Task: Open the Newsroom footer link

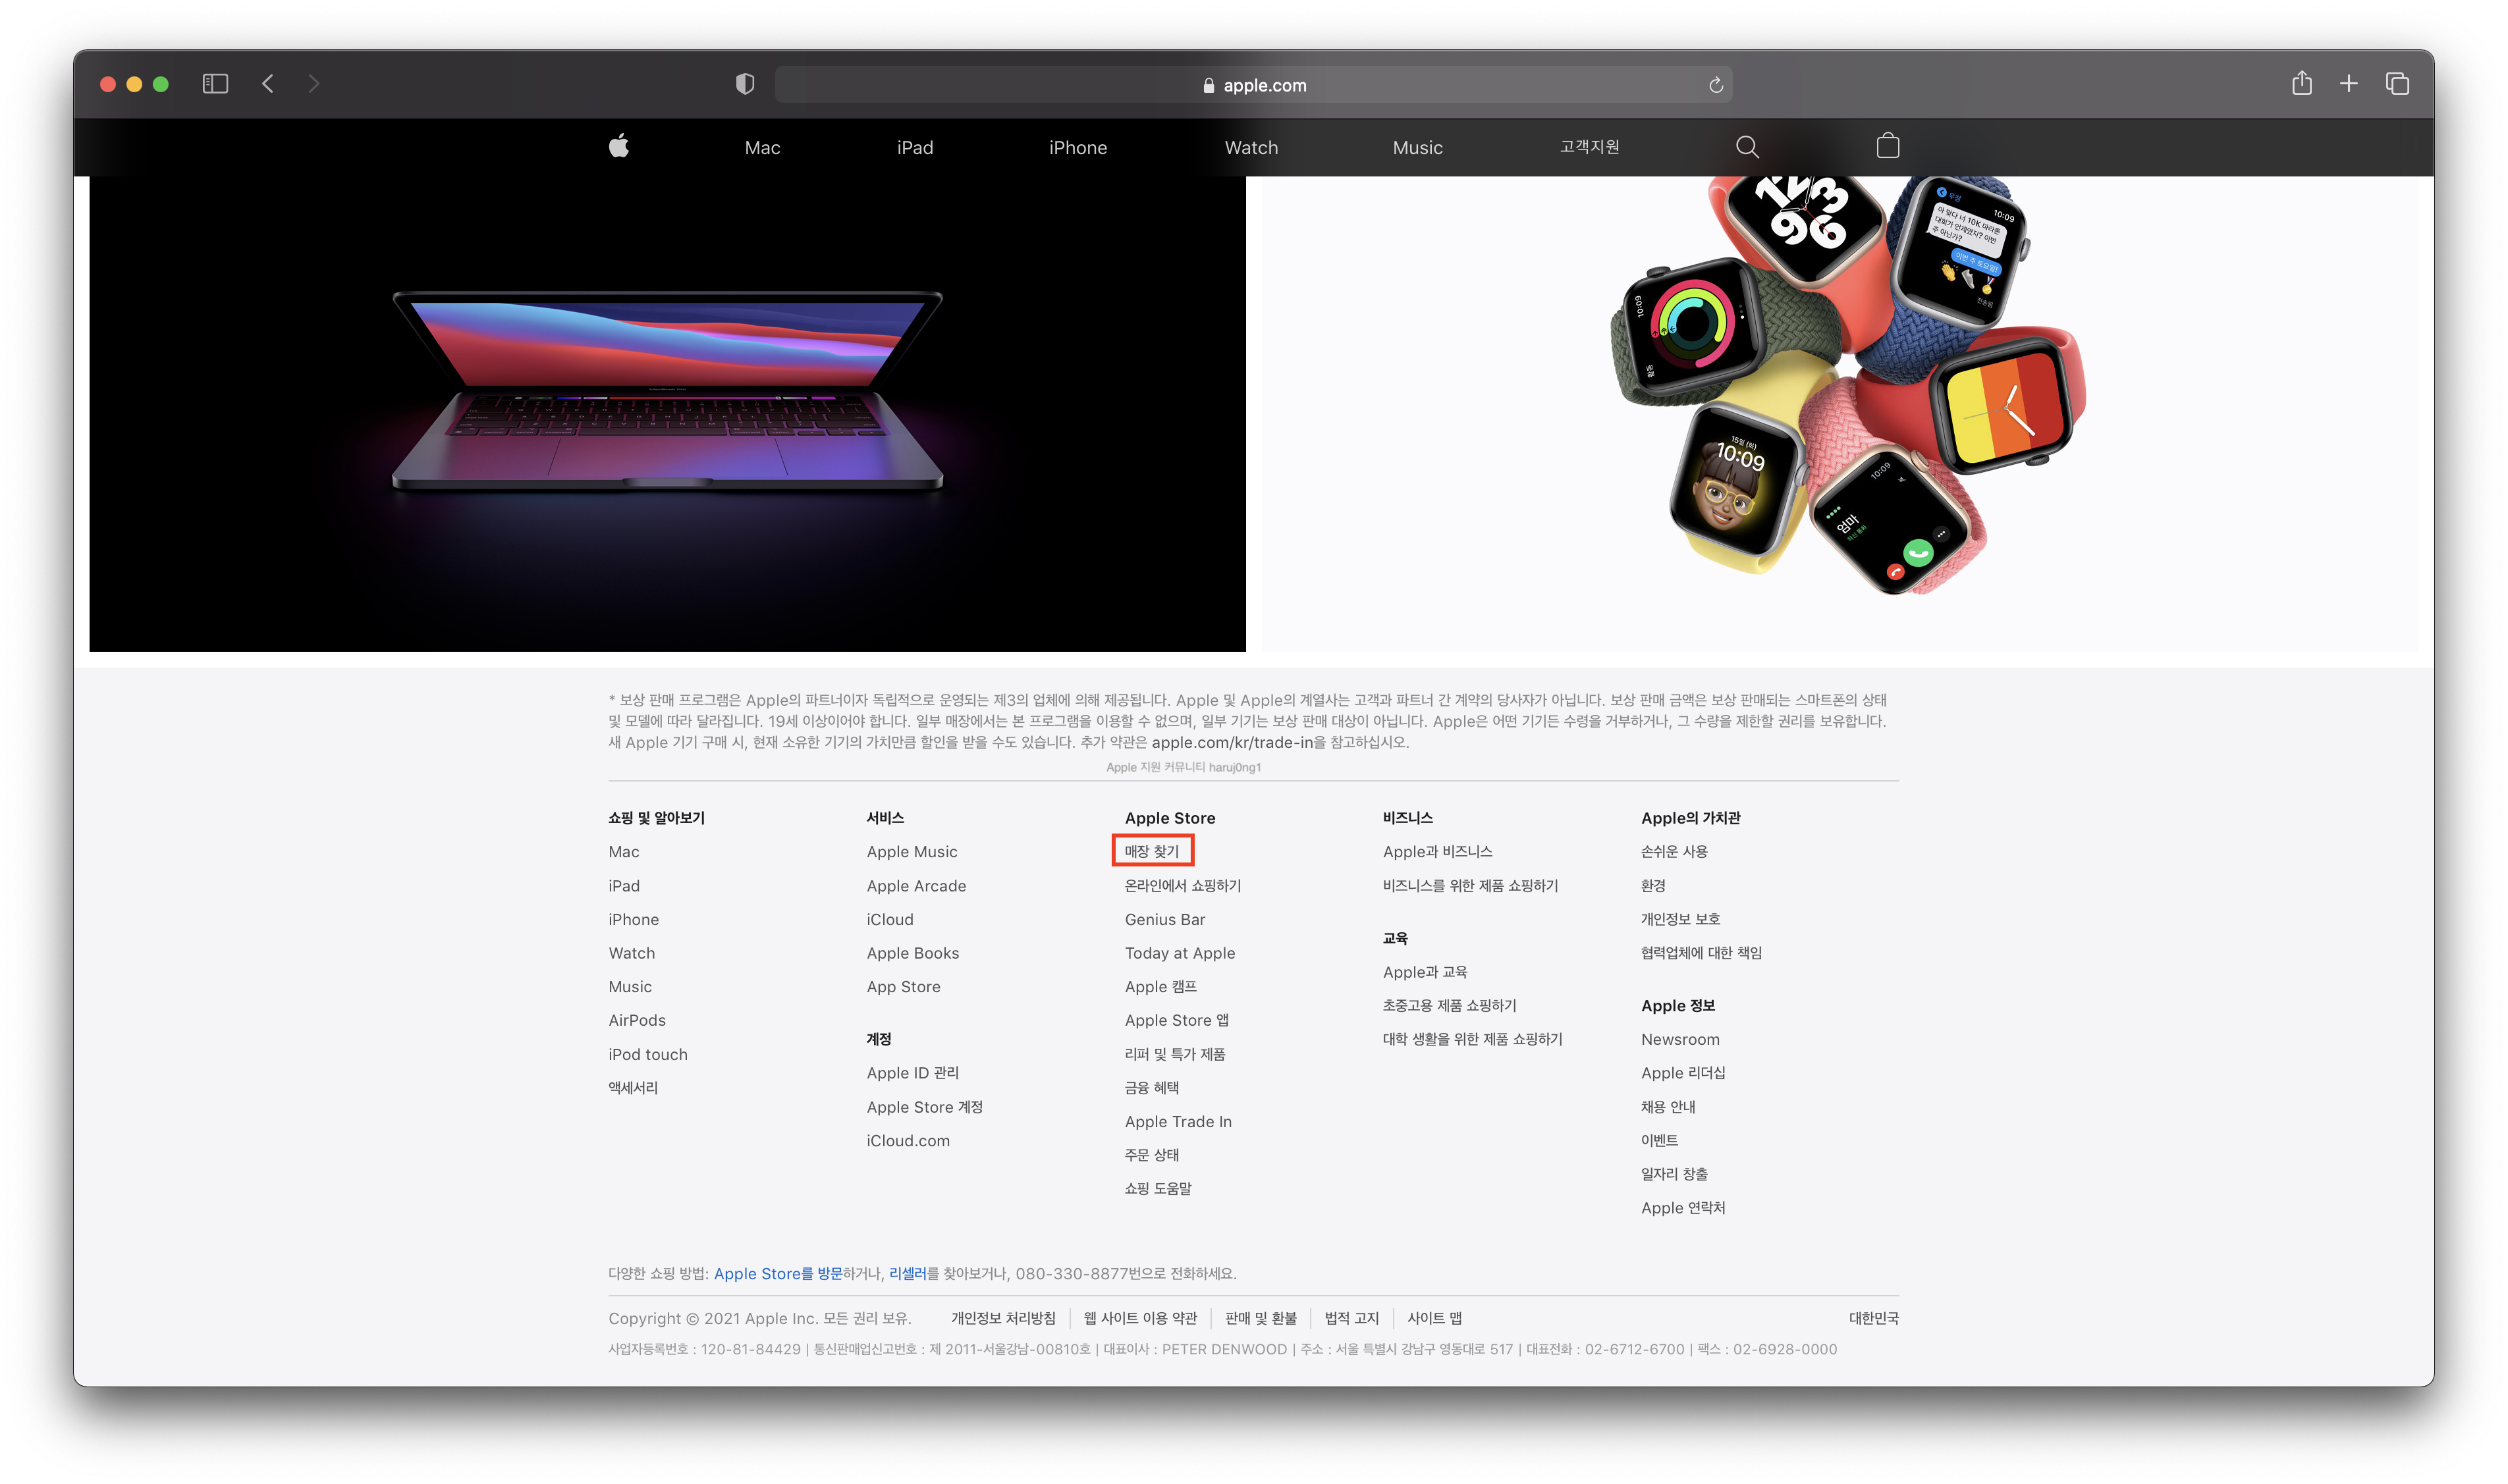Action: (1679, 1039)
